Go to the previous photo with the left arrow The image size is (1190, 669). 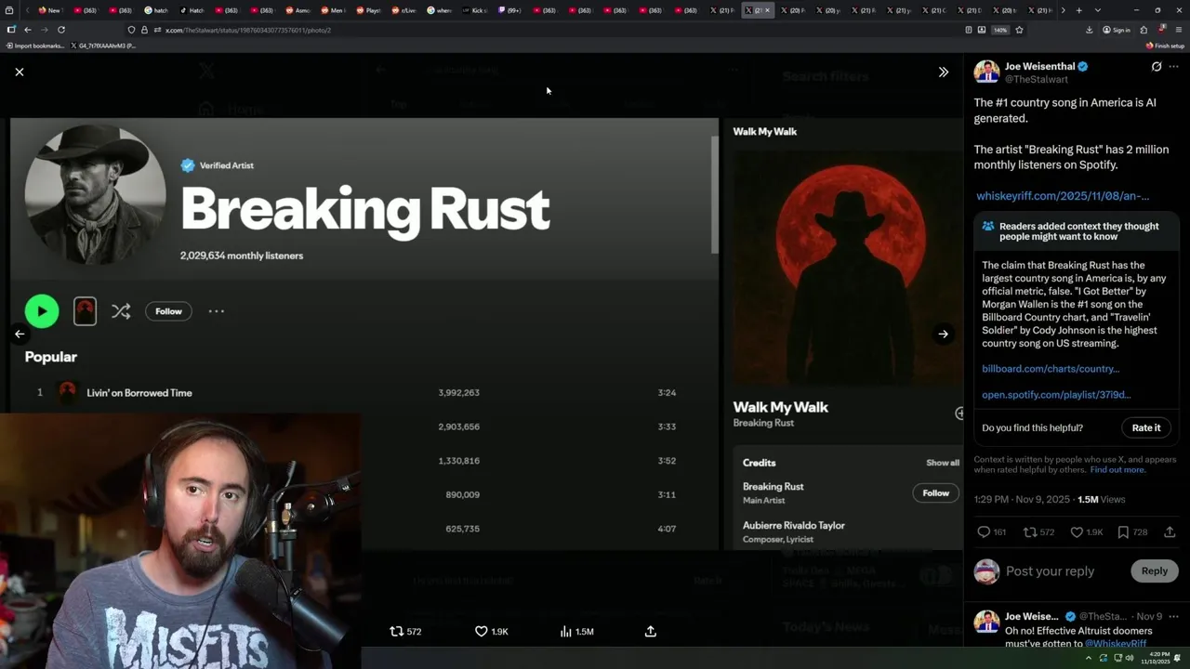pos(19,334)
